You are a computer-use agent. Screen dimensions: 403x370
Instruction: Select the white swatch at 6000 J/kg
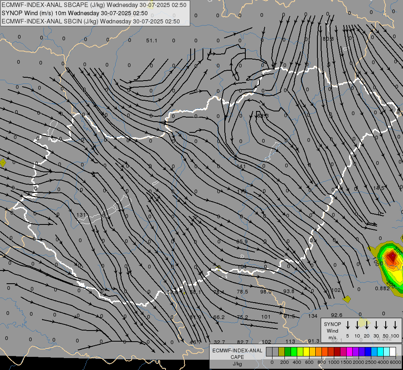[393, 351]
